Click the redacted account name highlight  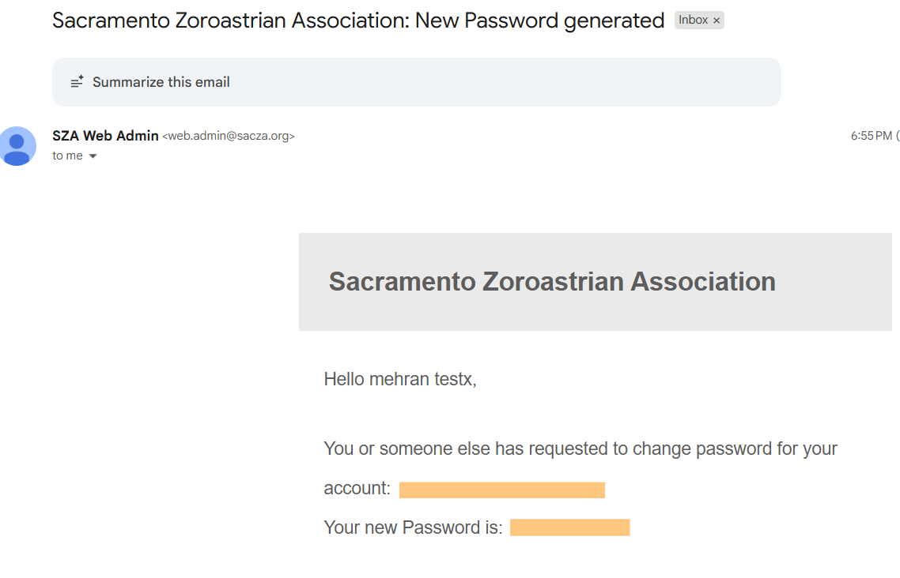tap(501, 490)
